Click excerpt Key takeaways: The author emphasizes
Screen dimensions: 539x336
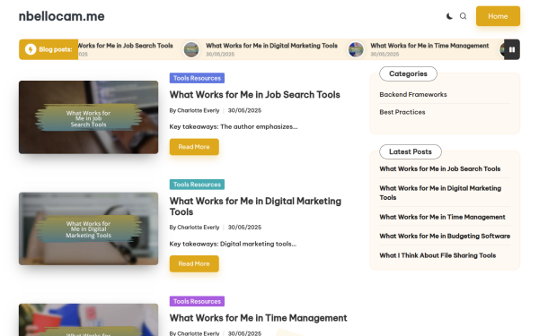(x=234, y=127)
